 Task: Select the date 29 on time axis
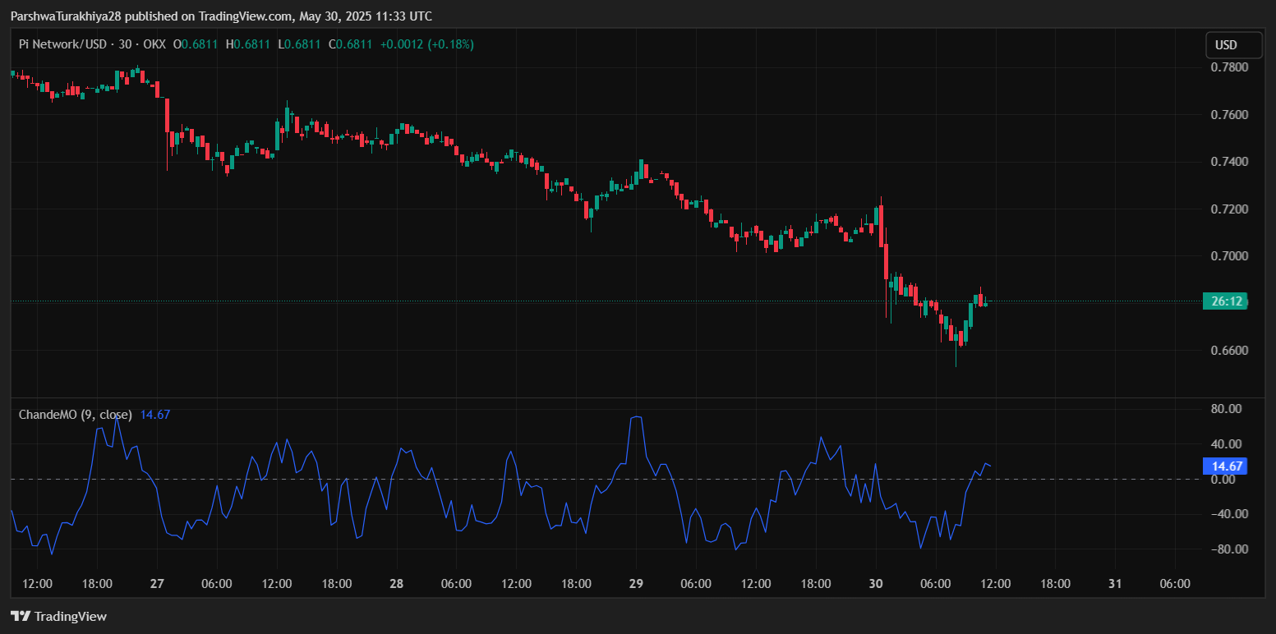click(636, 584)
